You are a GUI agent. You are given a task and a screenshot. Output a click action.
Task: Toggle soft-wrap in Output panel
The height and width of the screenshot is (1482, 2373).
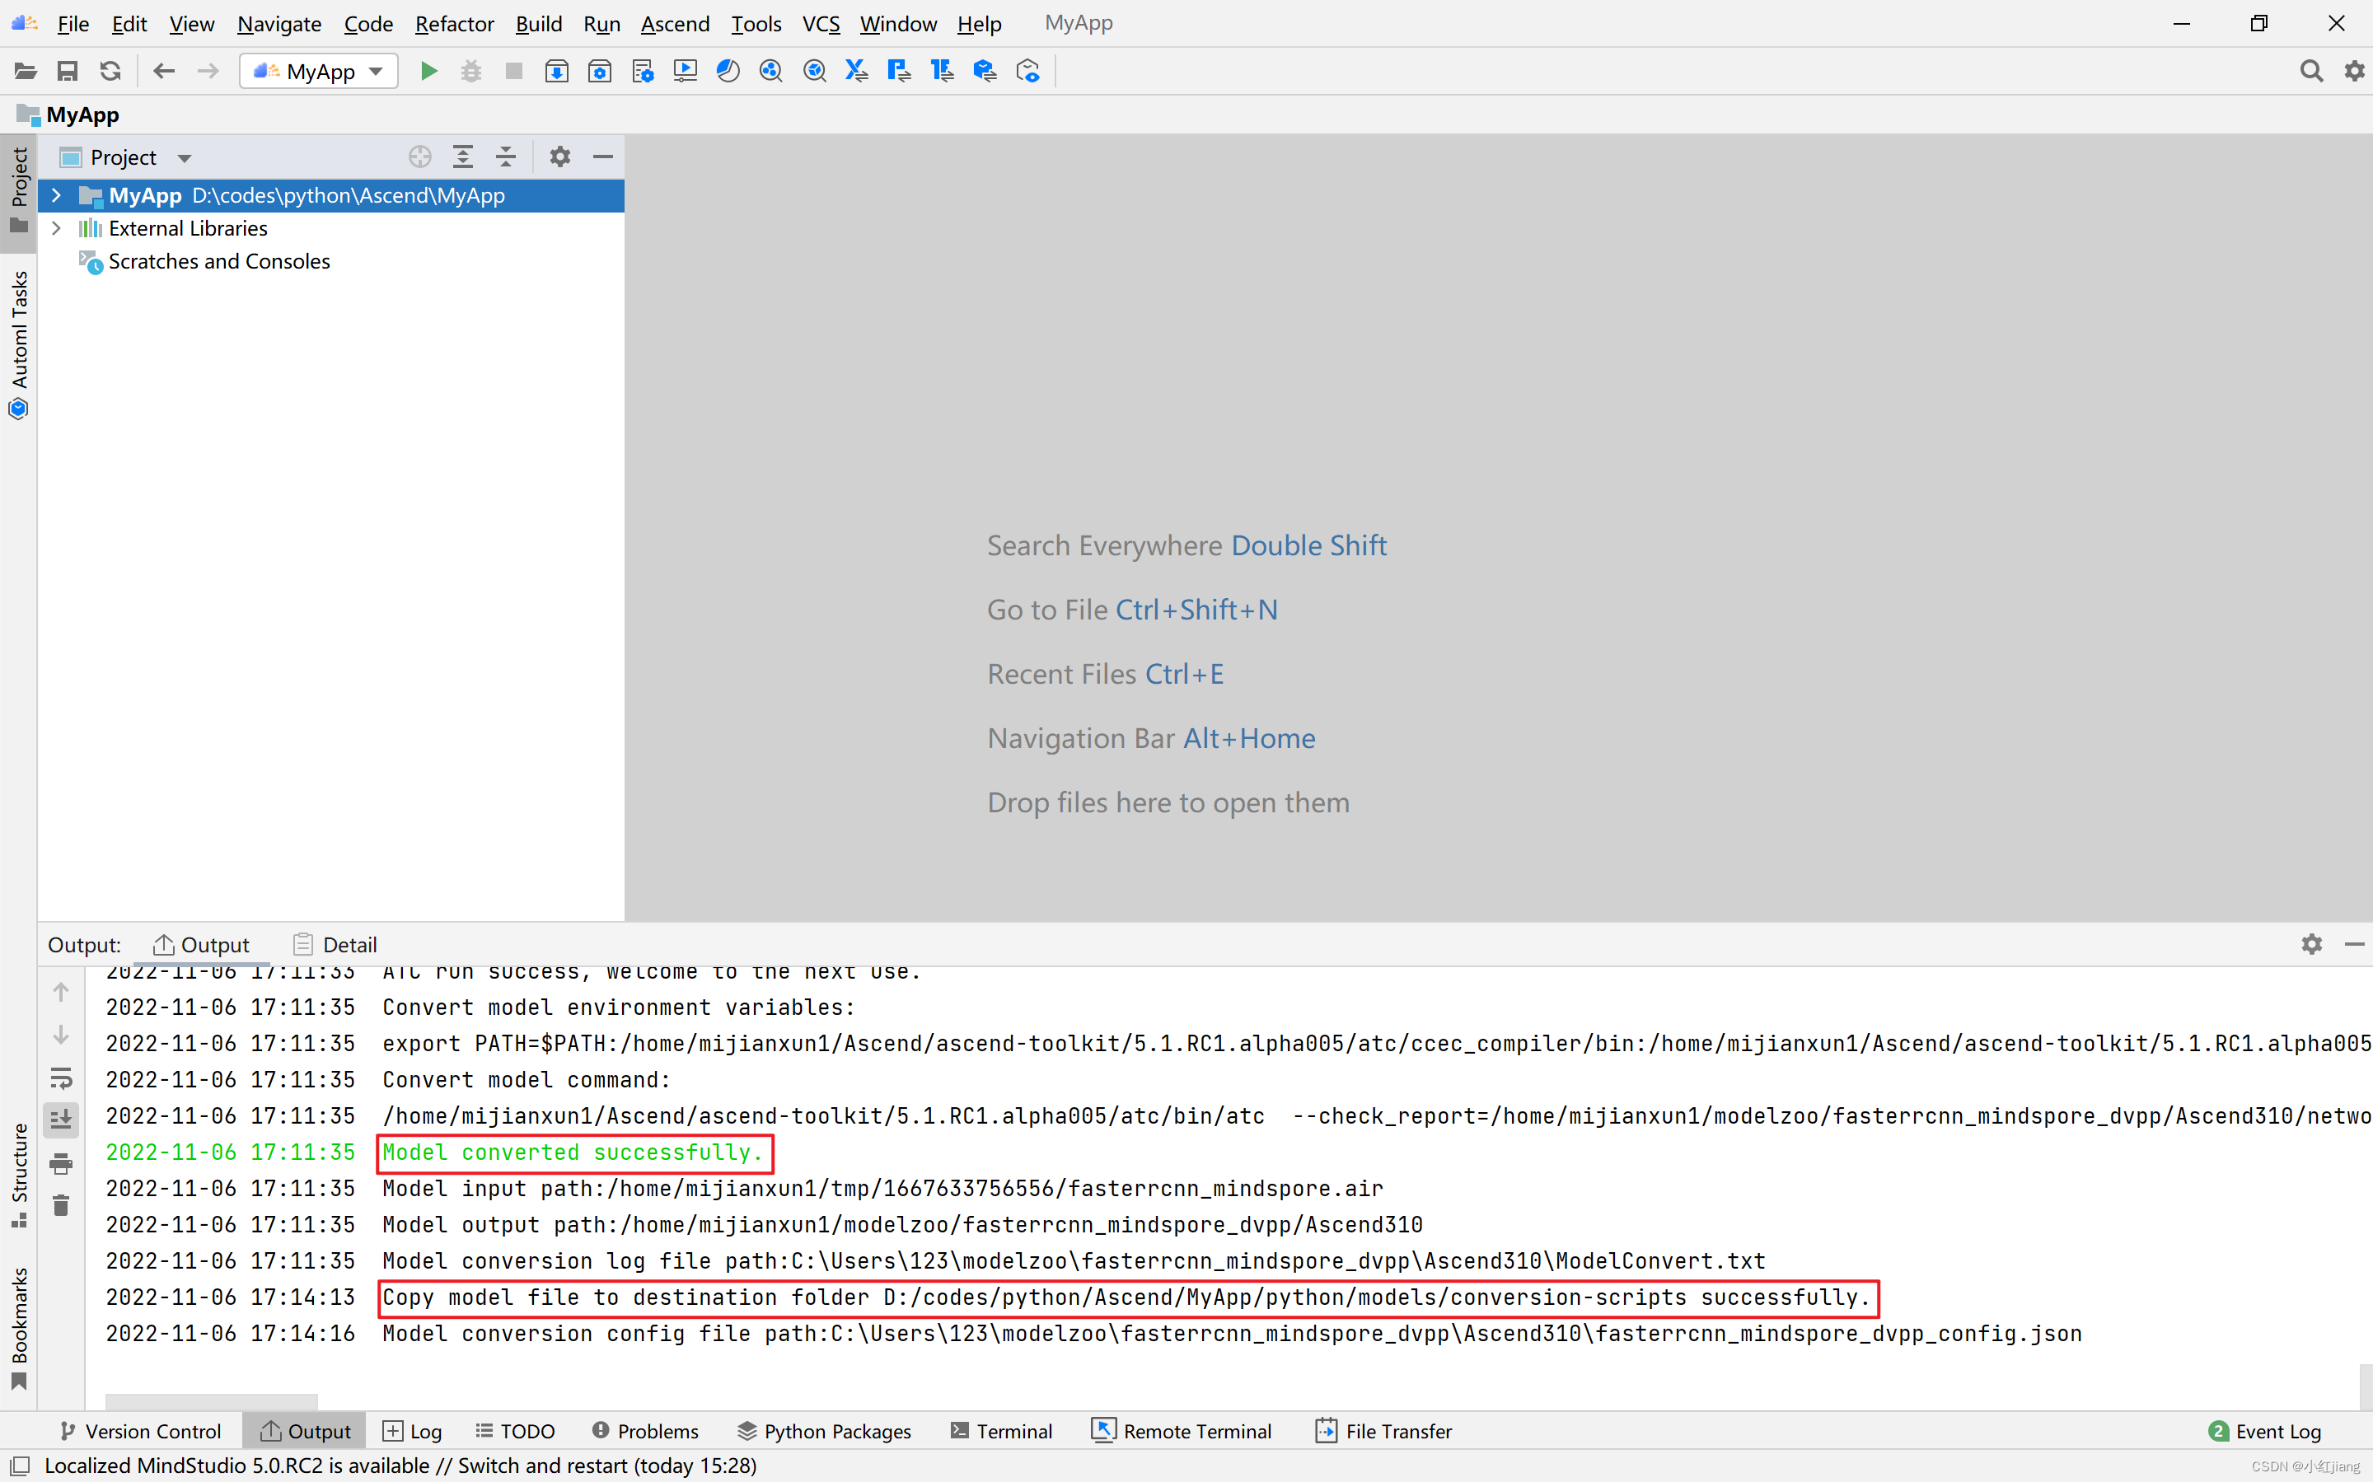pos(61,1079)
